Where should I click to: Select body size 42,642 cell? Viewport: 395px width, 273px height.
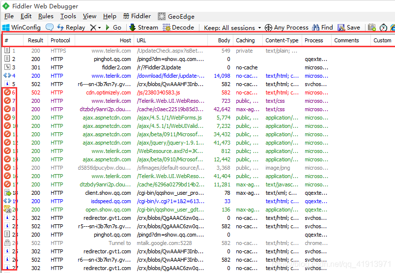tap(222, 109)
